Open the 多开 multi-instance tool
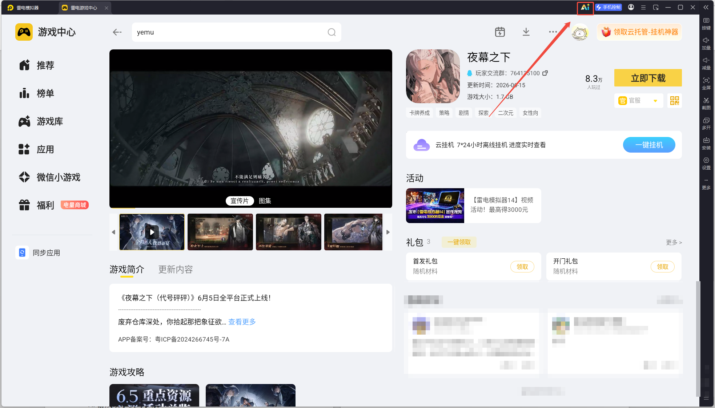The height and width of the screenshot is (408, 715). coord(706,124)
